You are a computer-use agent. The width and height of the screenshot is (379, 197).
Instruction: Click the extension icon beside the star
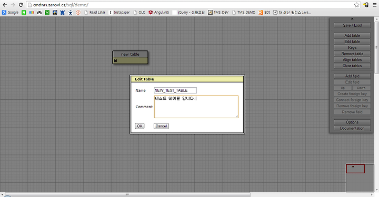(x=366, y=5)
